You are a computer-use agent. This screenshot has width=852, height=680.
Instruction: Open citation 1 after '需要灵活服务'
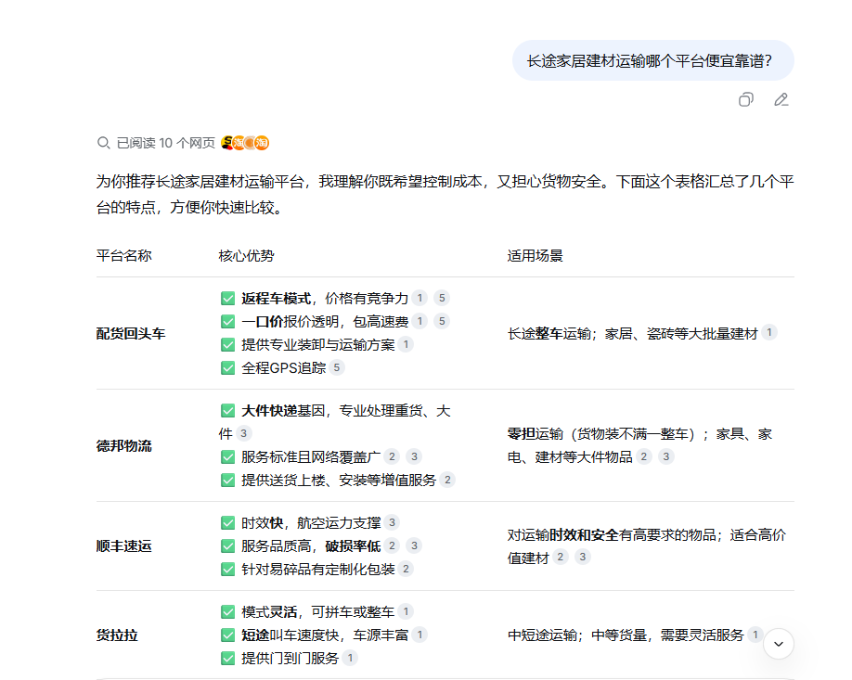(755, 635)
